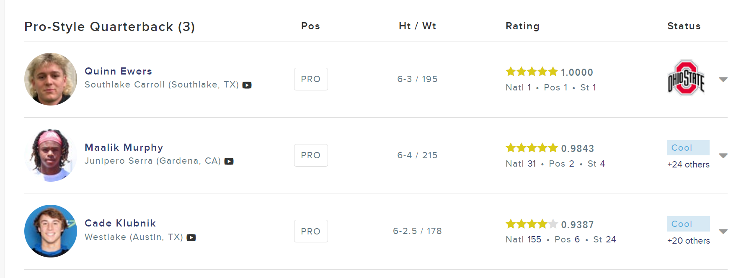The width and height of the screenshot is (754, 278).
Task: Play Cade Klubnik highlight video icon
Action: pyautogui.click(x=191, y=237)
